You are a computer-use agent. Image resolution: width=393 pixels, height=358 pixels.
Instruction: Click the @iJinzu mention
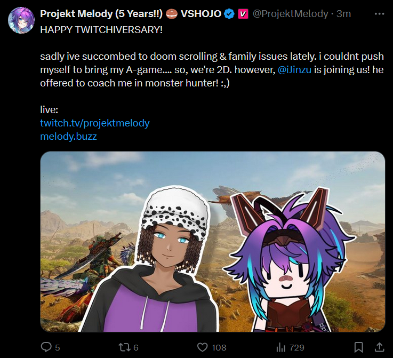pyautogui.click(x=294, y=70)
